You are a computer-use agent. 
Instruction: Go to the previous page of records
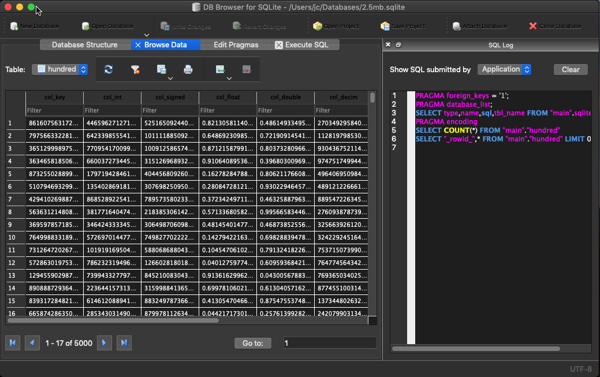coord(32,343)
